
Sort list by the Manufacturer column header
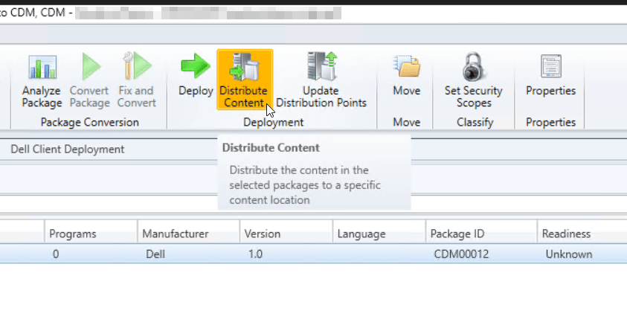click(177, 234)
